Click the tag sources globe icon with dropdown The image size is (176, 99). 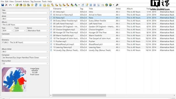tap(110, 5)
